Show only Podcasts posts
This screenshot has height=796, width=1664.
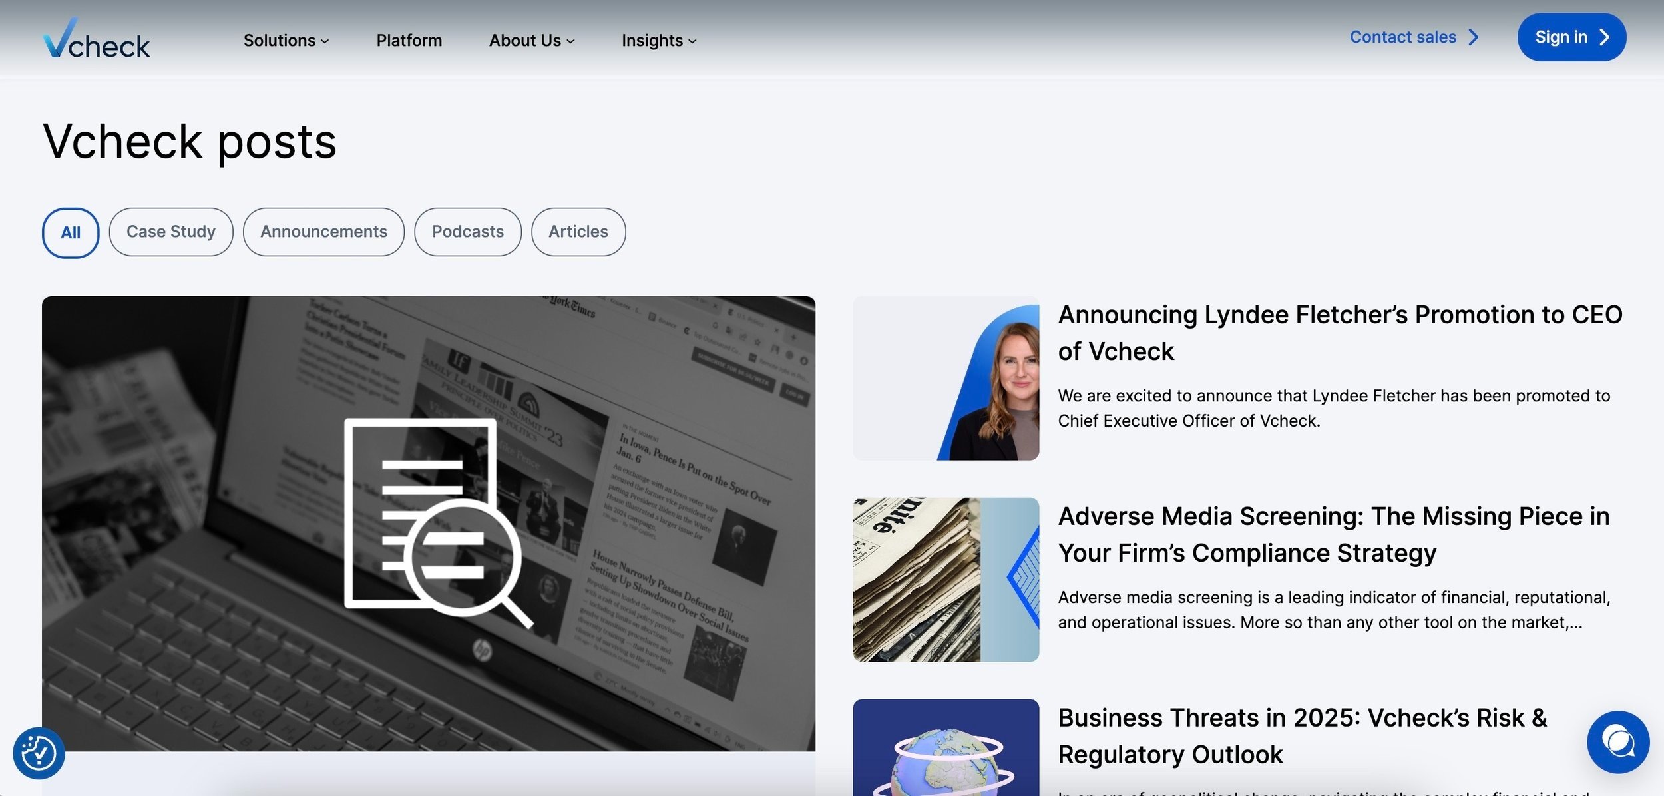pos(467,232)
